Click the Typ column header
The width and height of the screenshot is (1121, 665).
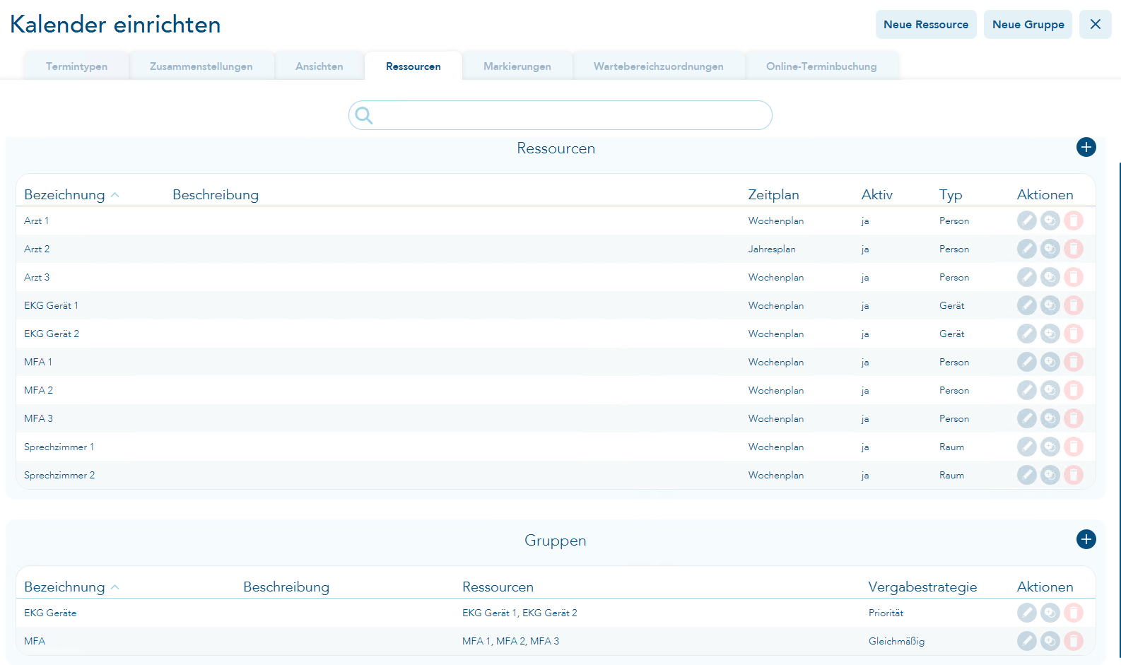951,195
